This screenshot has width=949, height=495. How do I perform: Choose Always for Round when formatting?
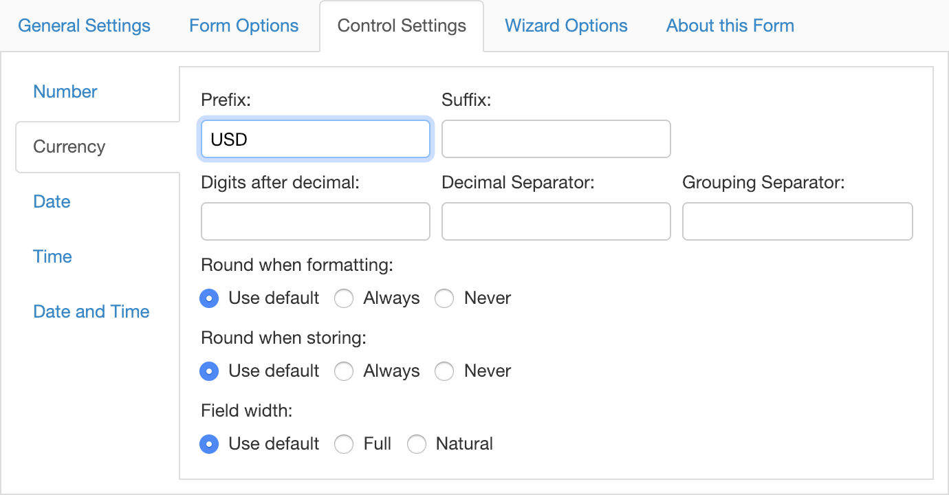344,298
